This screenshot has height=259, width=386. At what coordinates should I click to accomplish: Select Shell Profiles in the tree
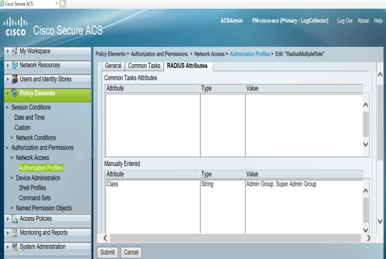tap(33, 188)
